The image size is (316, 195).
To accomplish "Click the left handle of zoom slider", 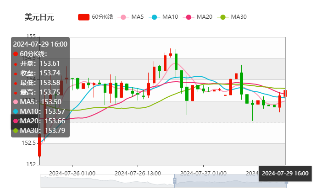I will [x=175, y=181].
